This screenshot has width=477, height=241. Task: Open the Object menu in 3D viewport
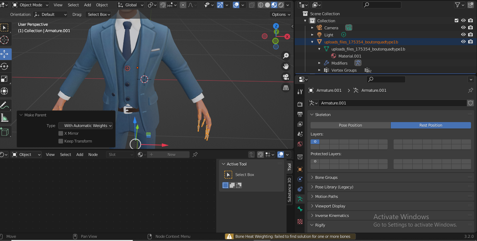102,5
